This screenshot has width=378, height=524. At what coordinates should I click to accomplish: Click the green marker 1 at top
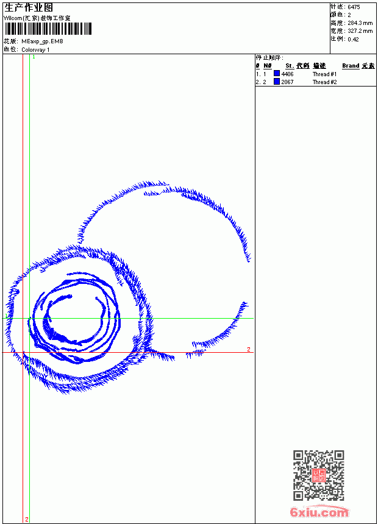(34, 57)
